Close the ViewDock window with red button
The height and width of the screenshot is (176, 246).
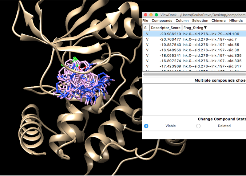(x=145, y=15)
